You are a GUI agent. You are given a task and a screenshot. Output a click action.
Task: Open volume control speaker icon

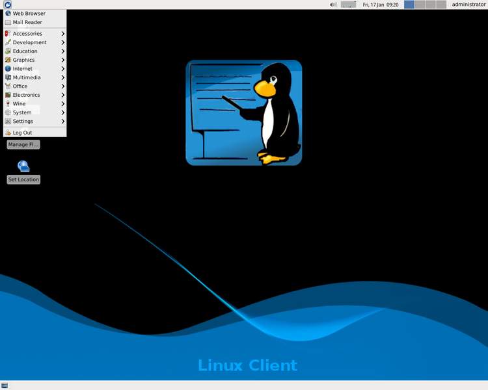point(333,5)
